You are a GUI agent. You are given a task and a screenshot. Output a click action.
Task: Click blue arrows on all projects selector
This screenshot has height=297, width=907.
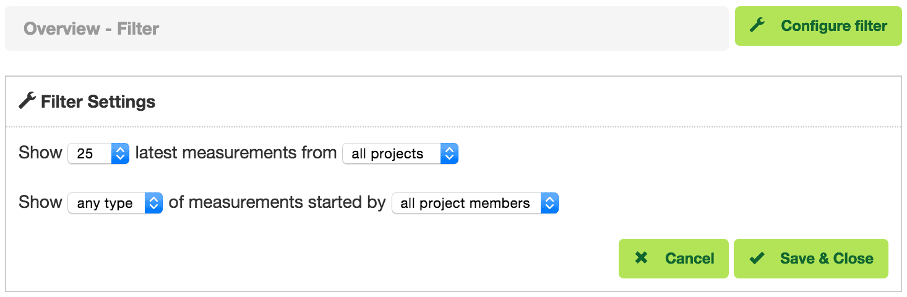pyautogui.click(x=450, y=153)
